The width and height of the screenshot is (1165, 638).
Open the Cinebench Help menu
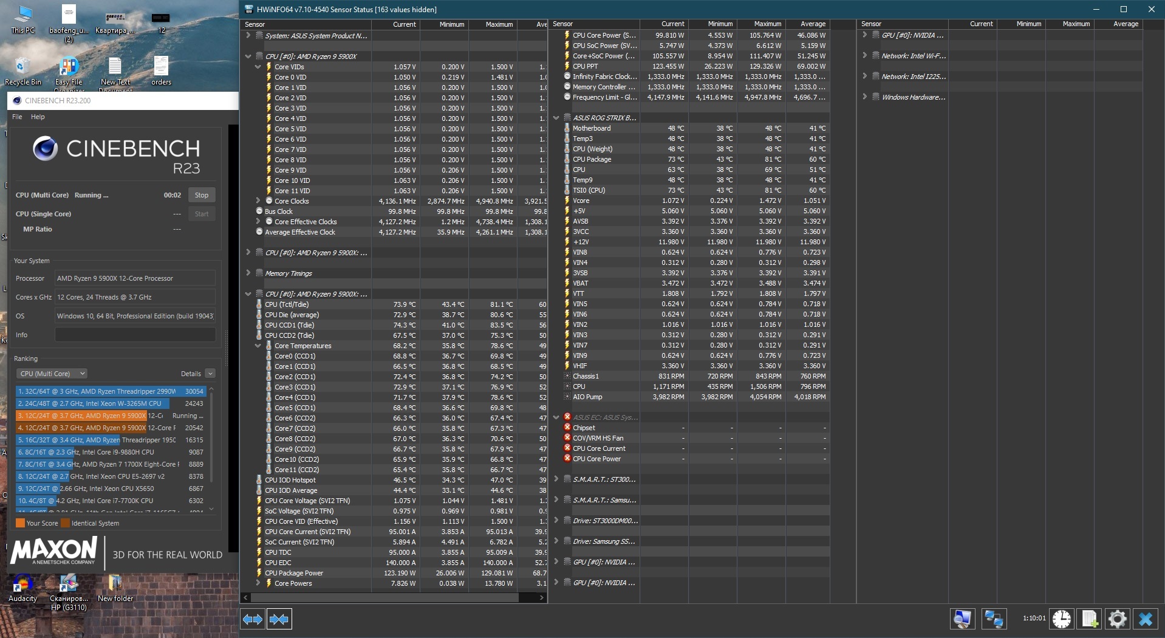[x=38, y=117]
